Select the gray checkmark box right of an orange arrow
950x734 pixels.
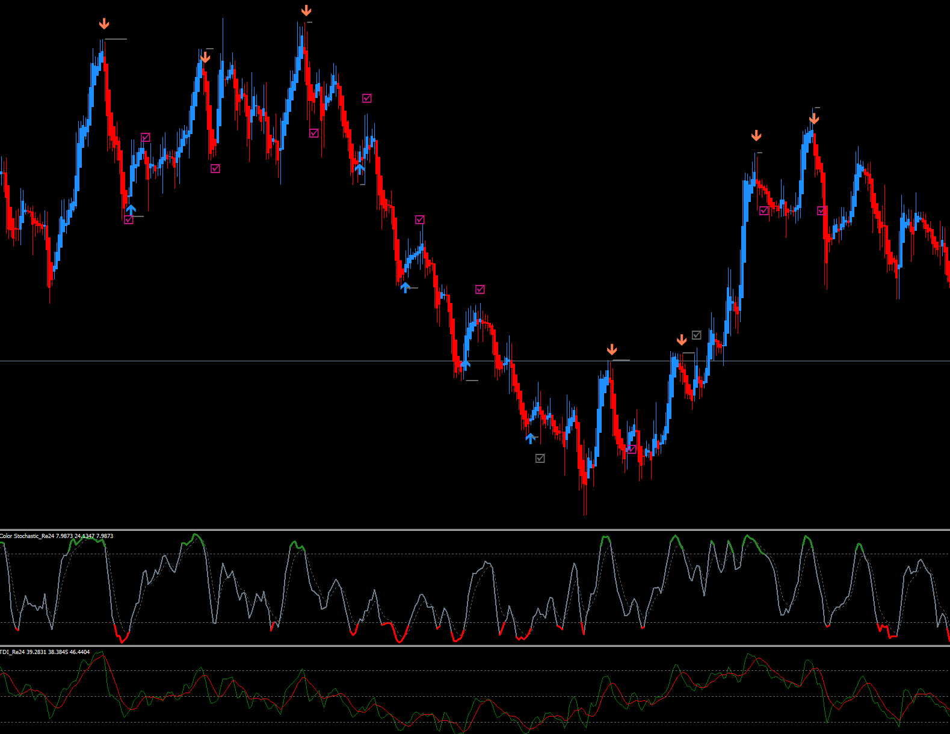tap(697, 335)
